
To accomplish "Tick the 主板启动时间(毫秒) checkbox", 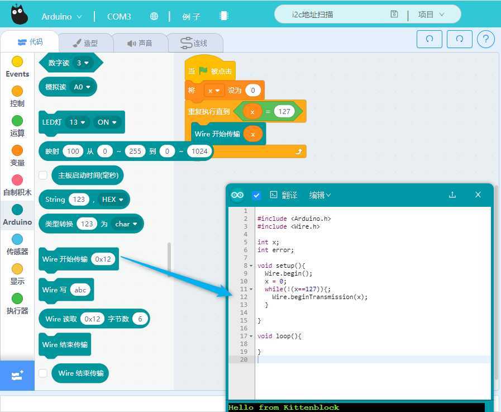I will [x=43, y=176].
